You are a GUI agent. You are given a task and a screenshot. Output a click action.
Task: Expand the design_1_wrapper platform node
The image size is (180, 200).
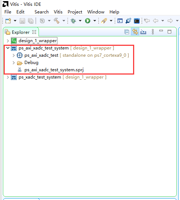[8, 41]
